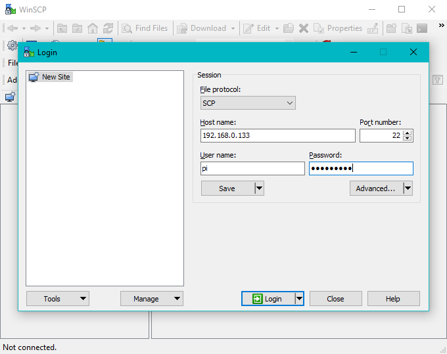Minimize the Login dialog
The width and height of the screenshot is (447, 354).
point(354,52)
